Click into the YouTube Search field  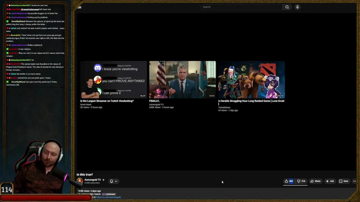pyautogui.click(x=242, y=7)
